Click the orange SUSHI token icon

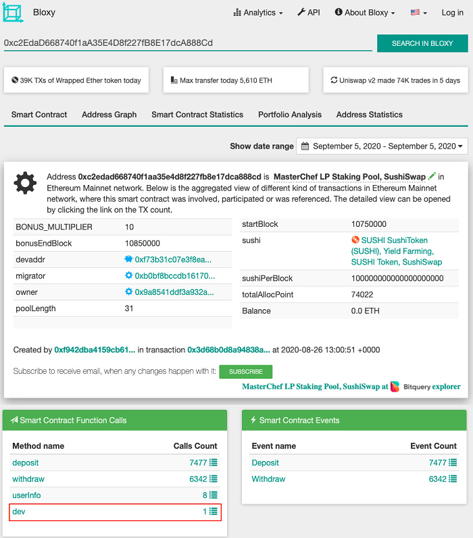pyautogui.click(x=355, y=240)
